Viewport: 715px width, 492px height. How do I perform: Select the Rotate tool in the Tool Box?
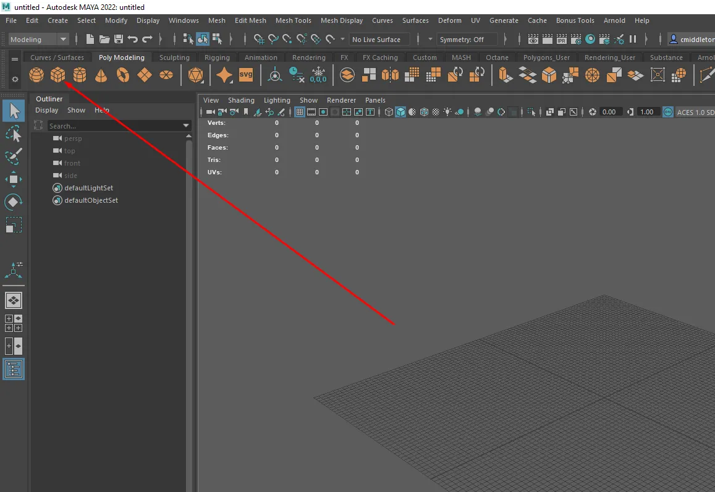point(14,202)
